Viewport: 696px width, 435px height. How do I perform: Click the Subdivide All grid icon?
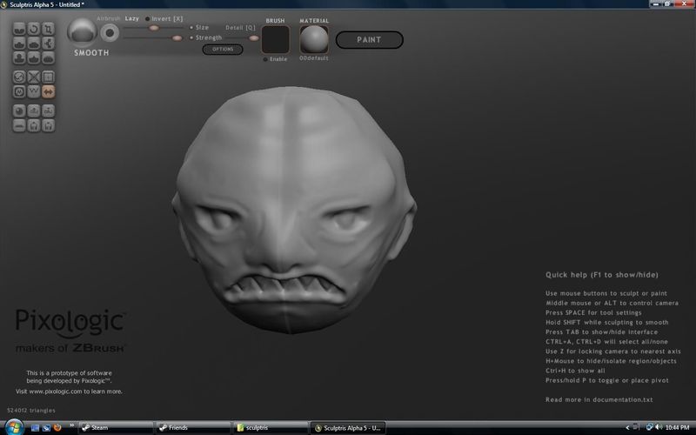[x=49, y=76]
